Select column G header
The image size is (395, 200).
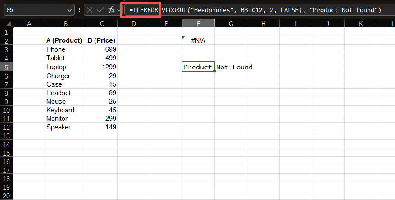231,24
